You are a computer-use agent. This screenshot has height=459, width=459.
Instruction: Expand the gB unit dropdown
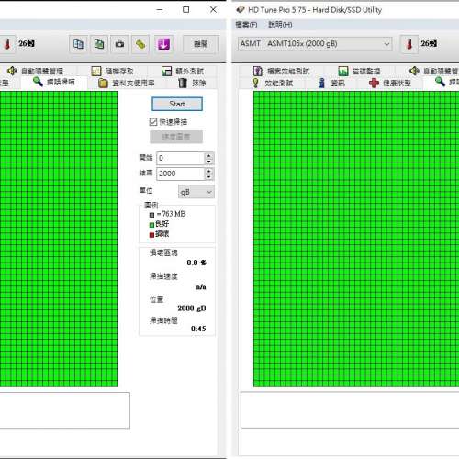[x=196, y=192]
